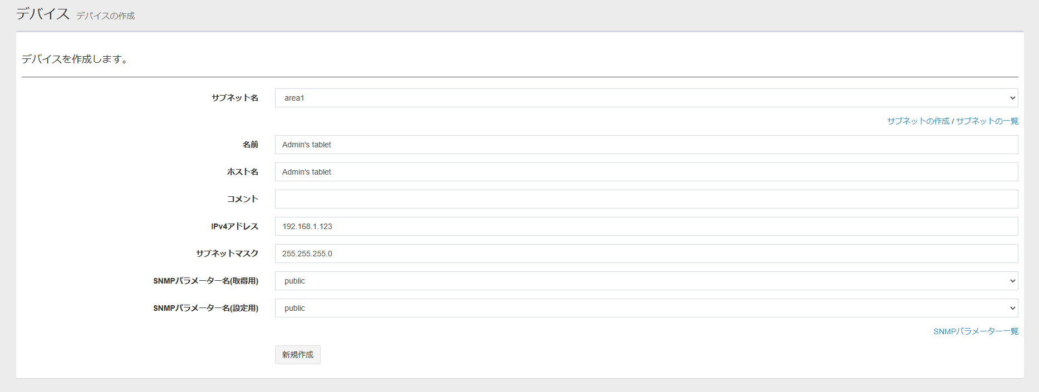Expand the SNMPパラメーター名(取得用) dropdown
This screenshot has width=1039, height=392.
646,281
